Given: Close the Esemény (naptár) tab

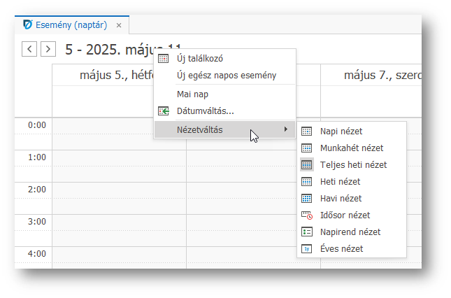Looking at the screenshot, I should [x=119, y=25].
